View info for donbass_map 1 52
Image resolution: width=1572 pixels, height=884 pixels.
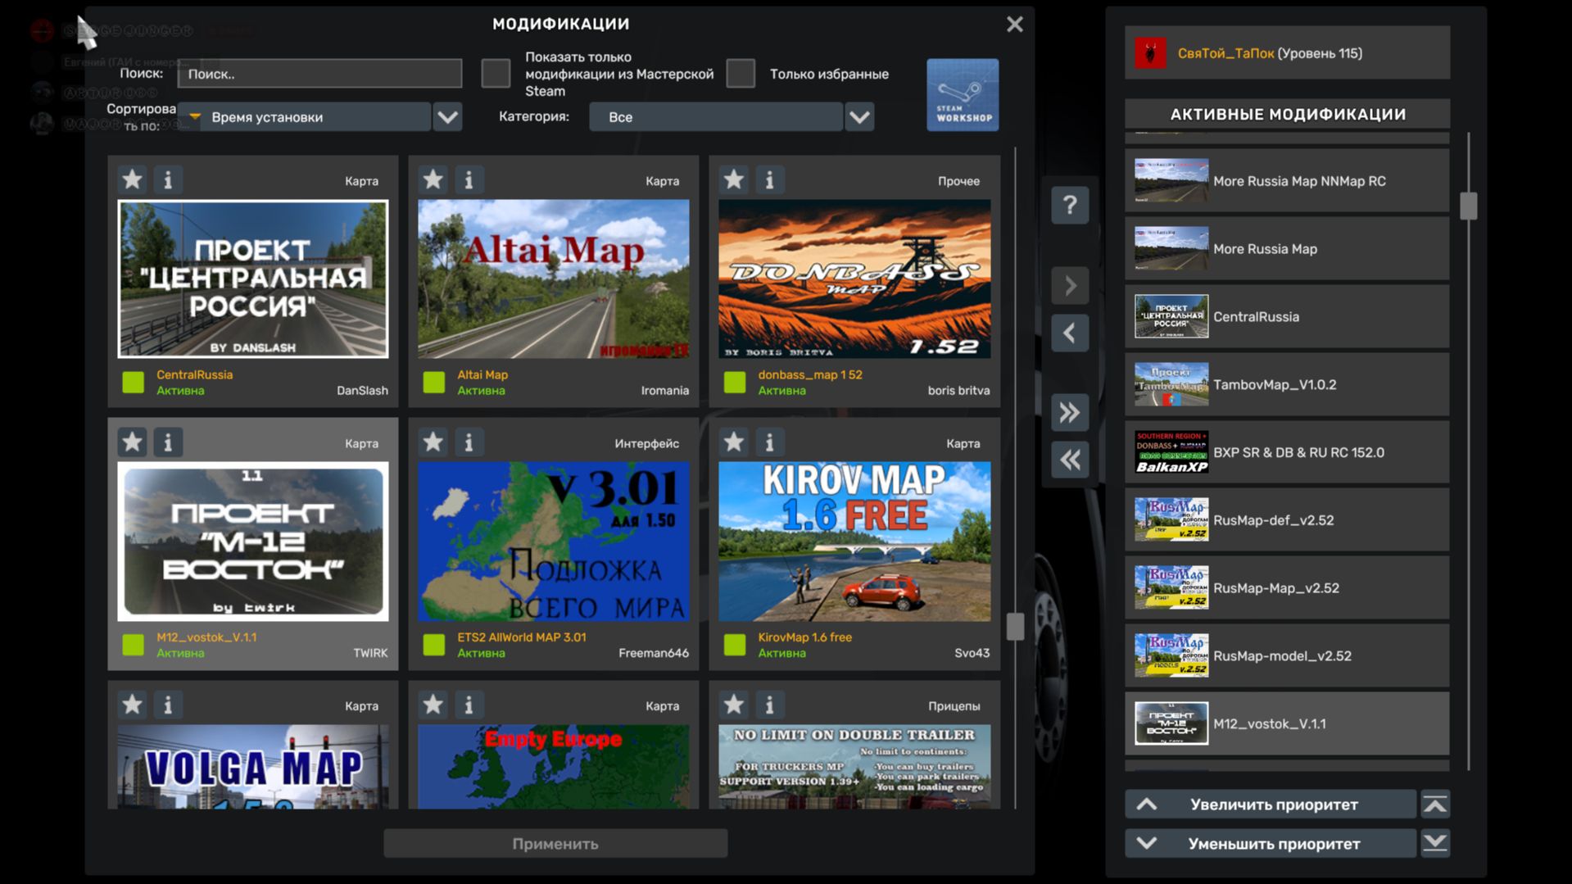tap(769, 179)
